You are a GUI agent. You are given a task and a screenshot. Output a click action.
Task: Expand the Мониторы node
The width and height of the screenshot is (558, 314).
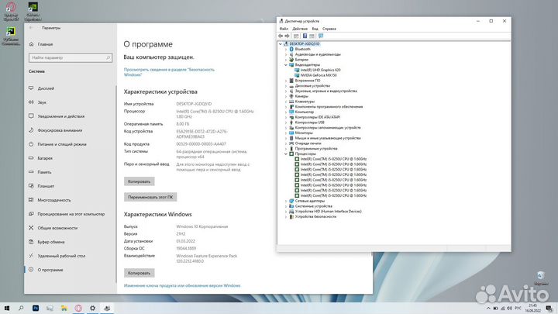click(286, 133)
